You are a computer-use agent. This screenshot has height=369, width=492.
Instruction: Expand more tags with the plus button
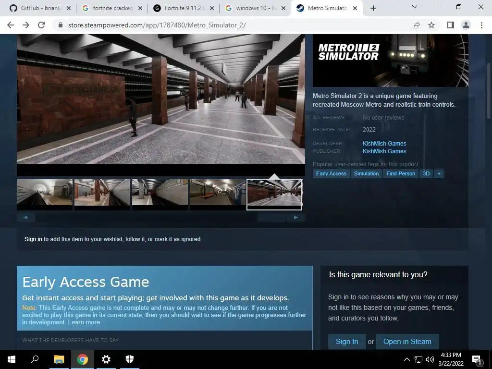[x=439, y=173]
